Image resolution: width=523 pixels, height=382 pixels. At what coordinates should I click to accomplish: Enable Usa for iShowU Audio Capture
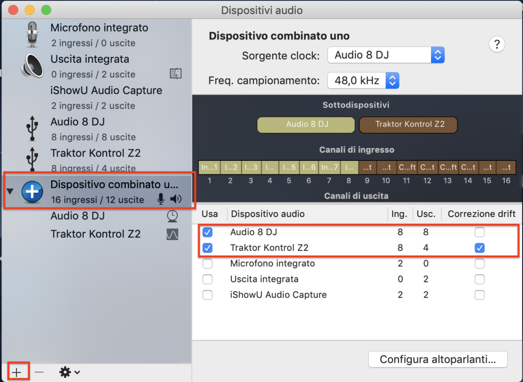tap(207, 295)
